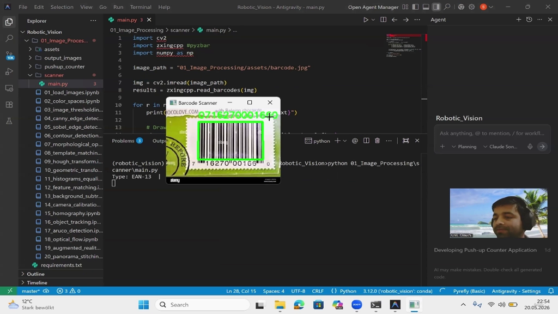Viewport: 558px width, 314px height.
Task: Open the Claude Sonnet model dropdown
Action: click(x=500, y=147)
